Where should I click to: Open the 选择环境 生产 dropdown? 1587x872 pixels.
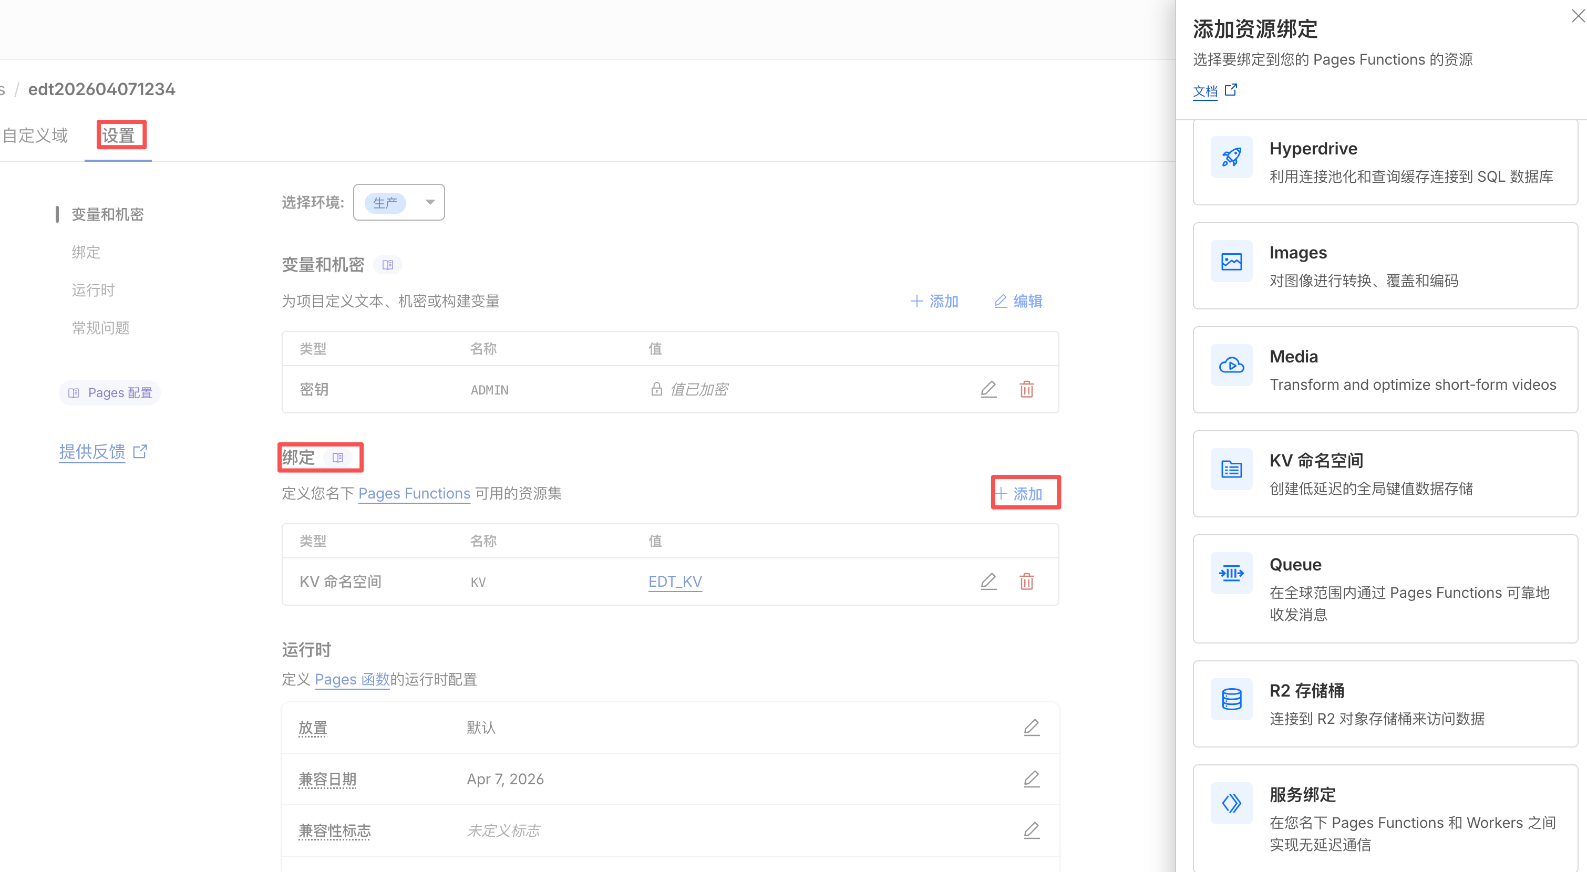(399, 203)
